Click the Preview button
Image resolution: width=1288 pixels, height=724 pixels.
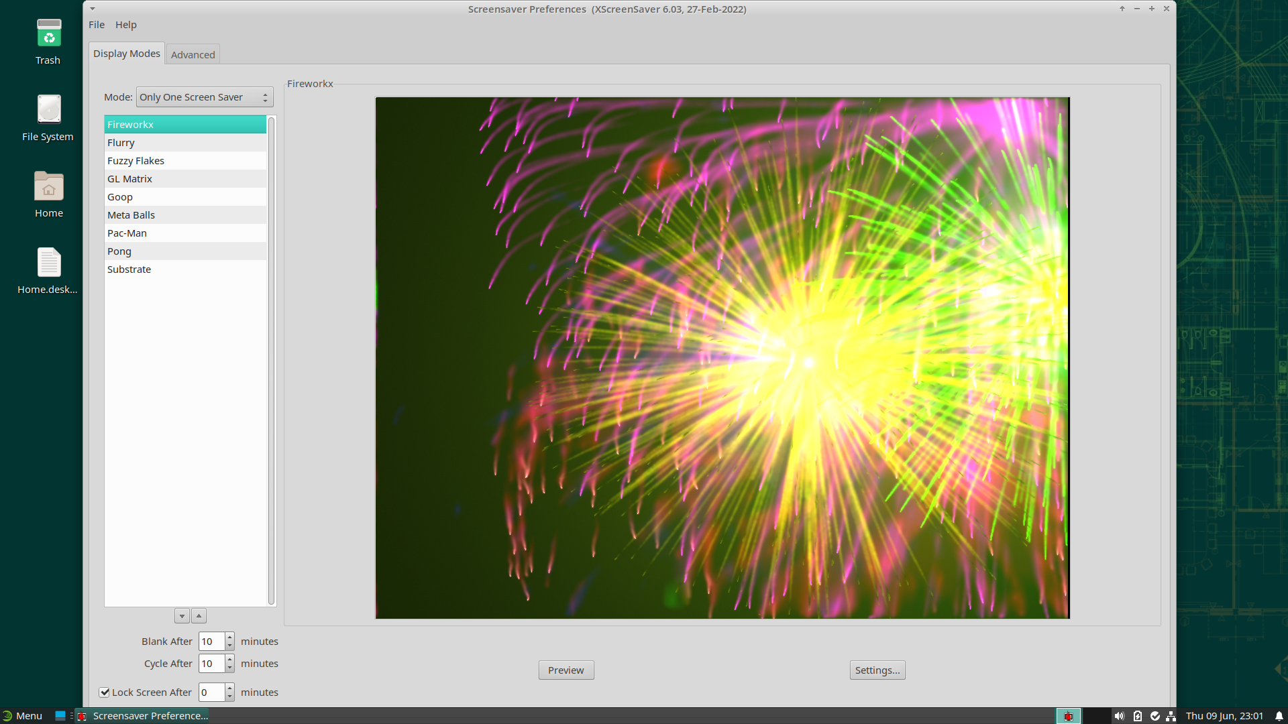coord(566,670)
